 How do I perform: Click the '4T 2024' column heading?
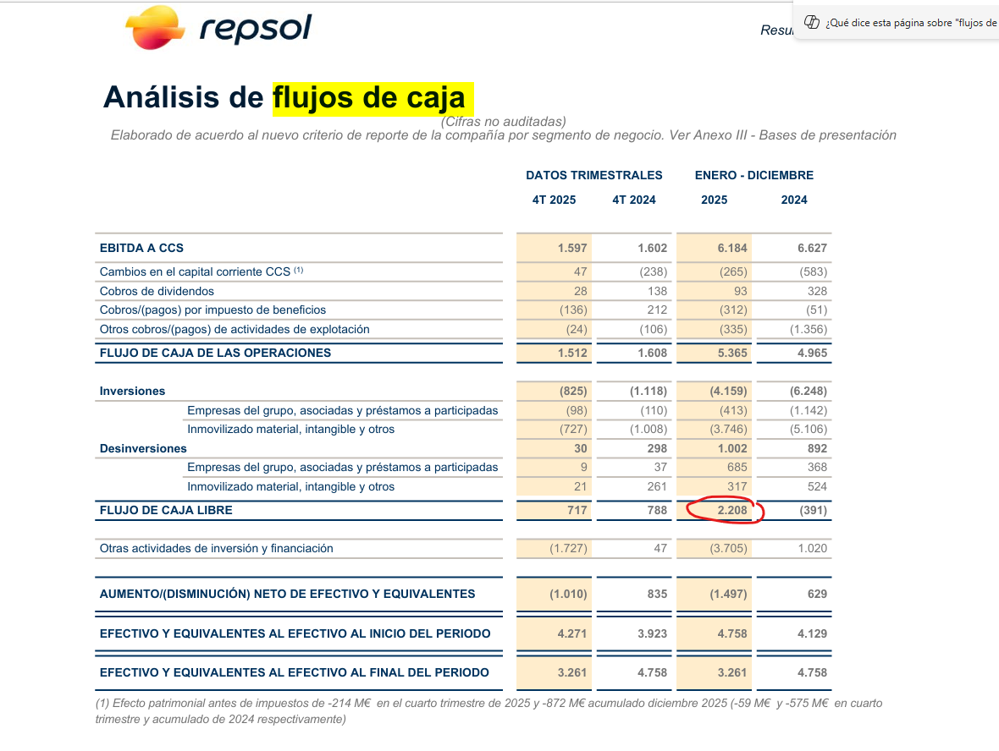(x=633, y=200)
